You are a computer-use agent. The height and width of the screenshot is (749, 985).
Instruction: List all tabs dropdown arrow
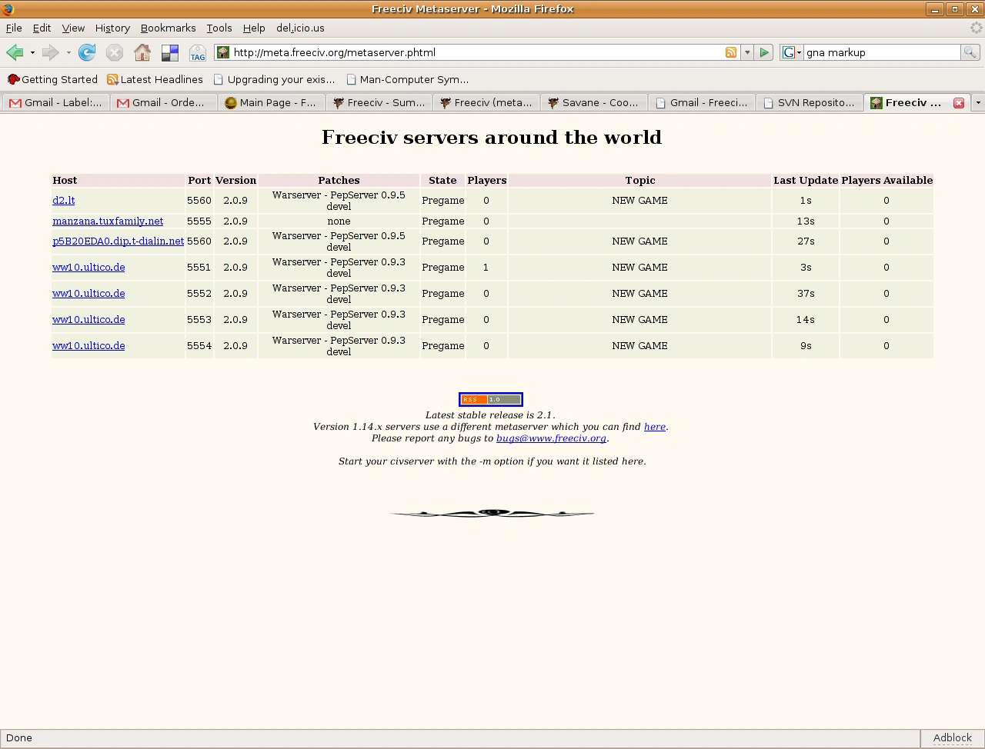tap(977, 102)
